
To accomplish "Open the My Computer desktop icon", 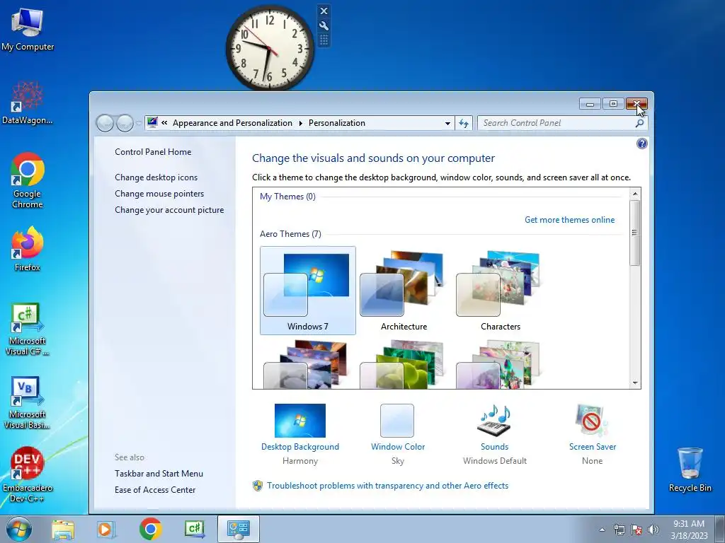I will [x=28, y=30].
